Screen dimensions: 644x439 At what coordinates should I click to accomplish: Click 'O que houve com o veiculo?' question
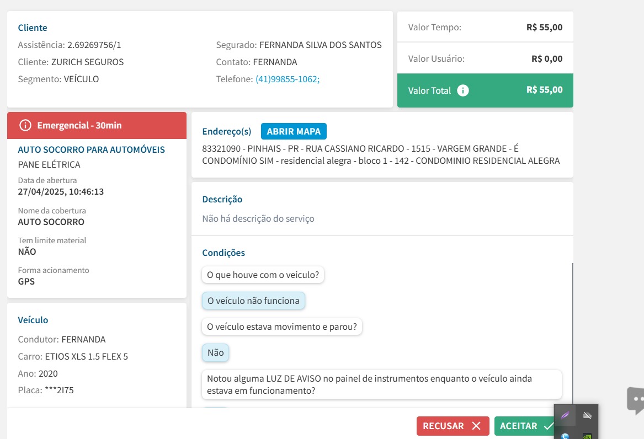point(263,274)
